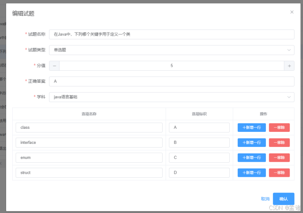
Task: Add a row after the class option
Action: tap(252, 128)
